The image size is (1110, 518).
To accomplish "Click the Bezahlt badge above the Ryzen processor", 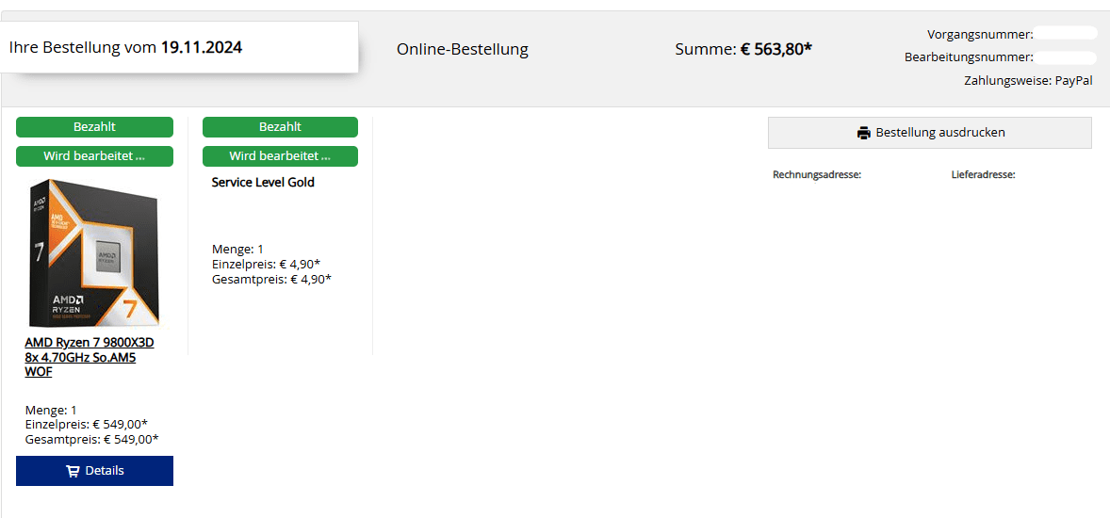I will pos(94,127).
